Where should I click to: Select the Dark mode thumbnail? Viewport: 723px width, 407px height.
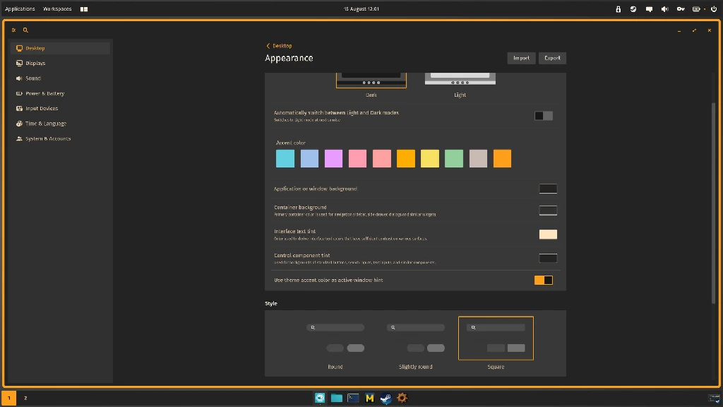tap(371, 80)
